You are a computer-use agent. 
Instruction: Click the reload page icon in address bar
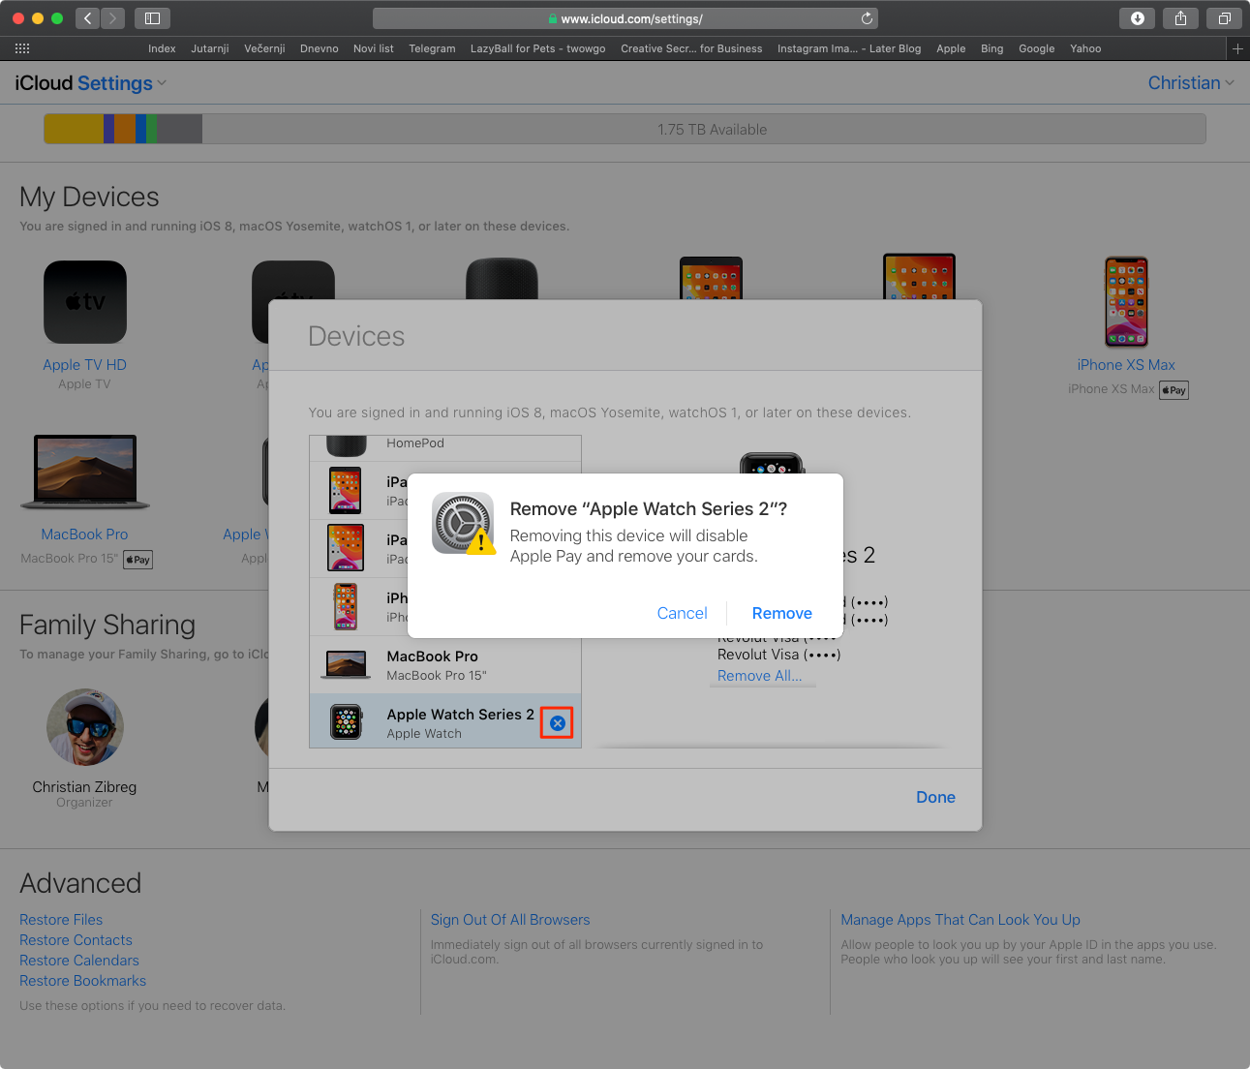[867, 18]
